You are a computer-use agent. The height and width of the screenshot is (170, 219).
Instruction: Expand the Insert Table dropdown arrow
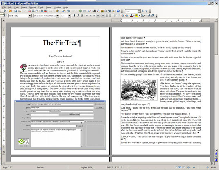(87, 11)
